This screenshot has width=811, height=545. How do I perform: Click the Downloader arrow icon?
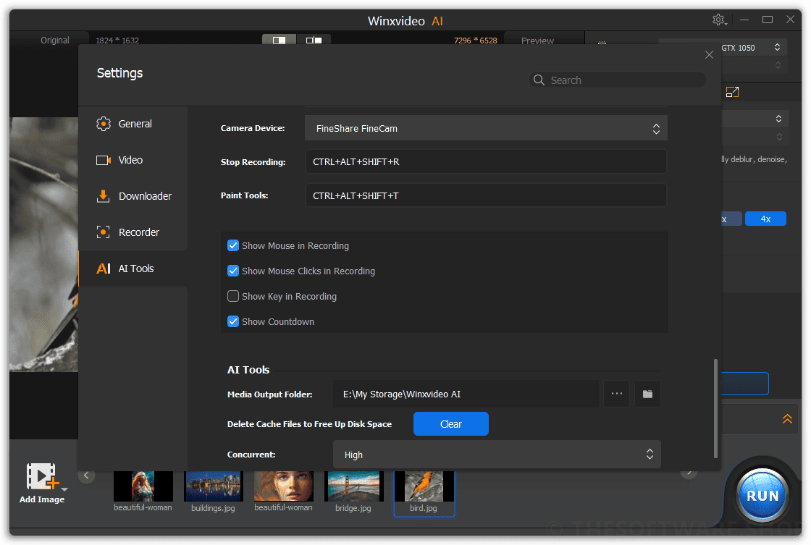click(104, 196)
